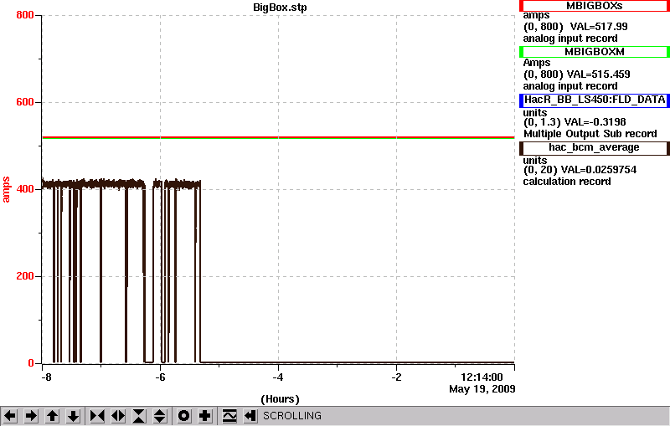Screen dimensions: 670x426
Task: Click the vertical zoom-out (up-down triangles) button
Action: 160,416
